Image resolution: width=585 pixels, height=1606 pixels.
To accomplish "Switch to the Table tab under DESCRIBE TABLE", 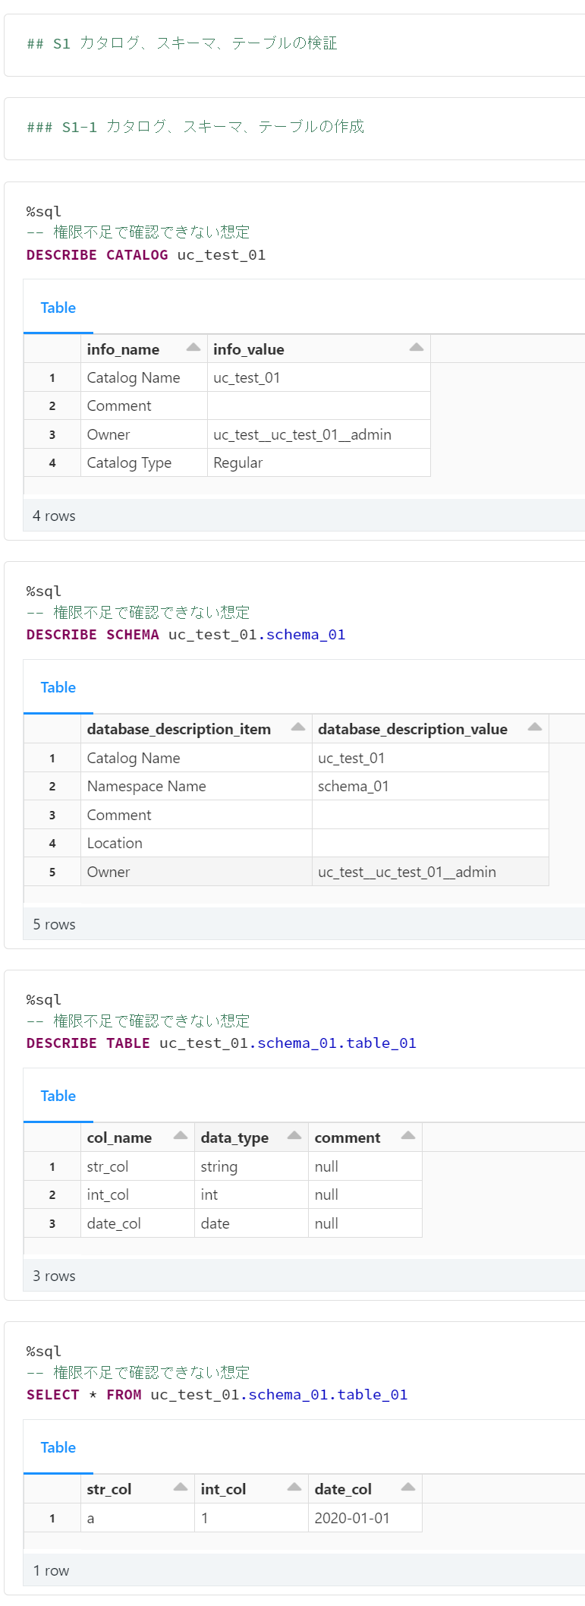I will click(x=58, y=1096).
